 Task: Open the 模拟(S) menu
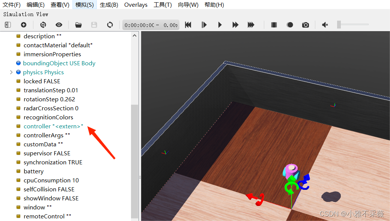tap(84, 5)
